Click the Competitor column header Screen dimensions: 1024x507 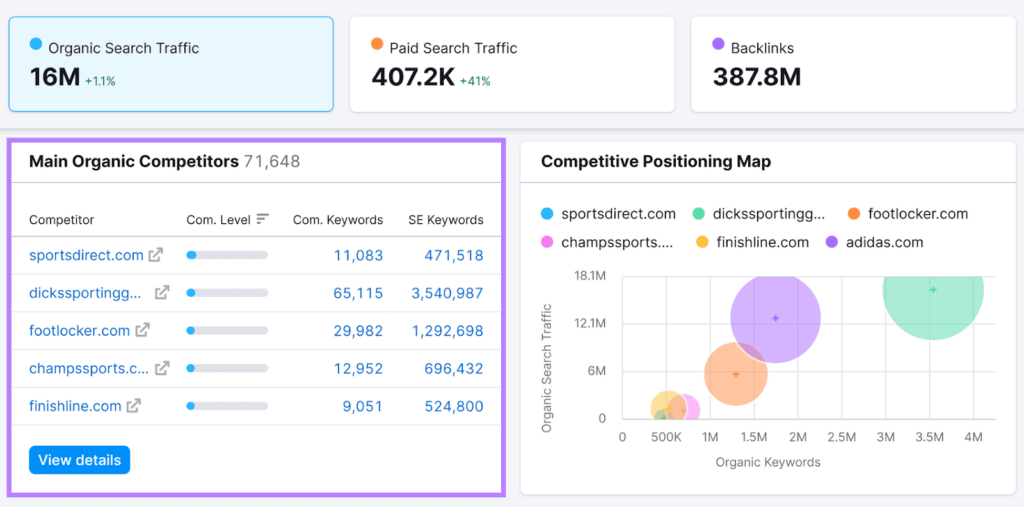click(61, 219)
